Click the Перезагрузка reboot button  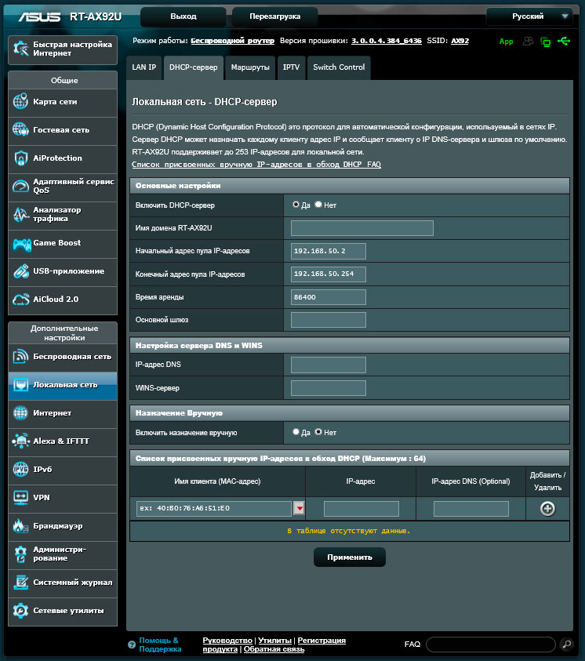[x=274, y=16]
